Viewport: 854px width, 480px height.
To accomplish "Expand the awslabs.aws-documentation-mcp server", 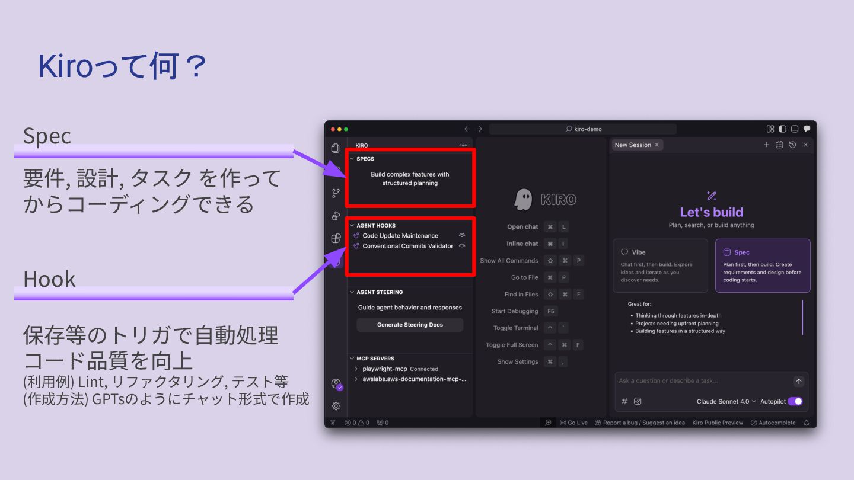I will point(356,379).
